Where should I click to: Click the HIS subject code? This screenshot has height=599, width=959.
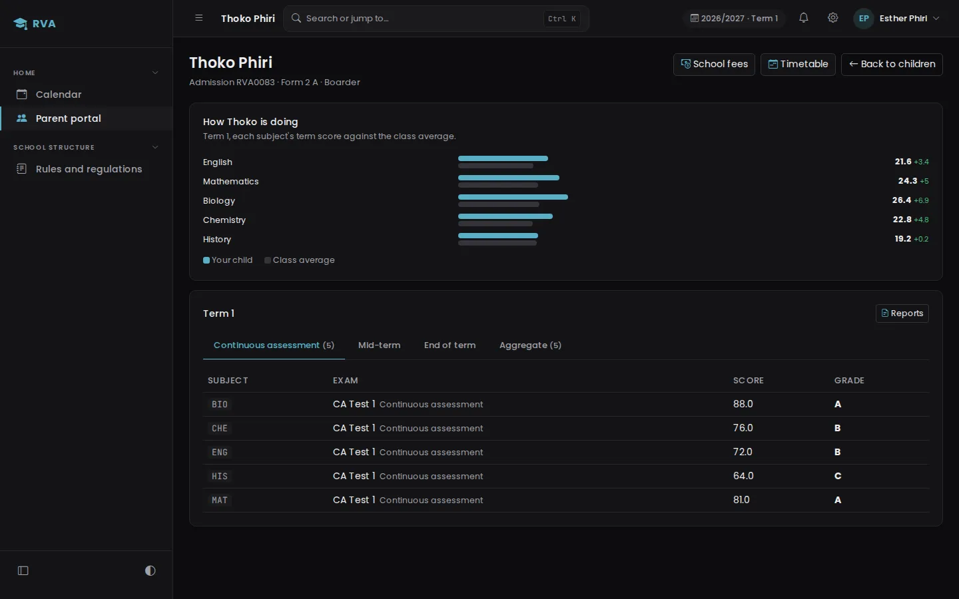pyautogui.click(x=220, y=477)
